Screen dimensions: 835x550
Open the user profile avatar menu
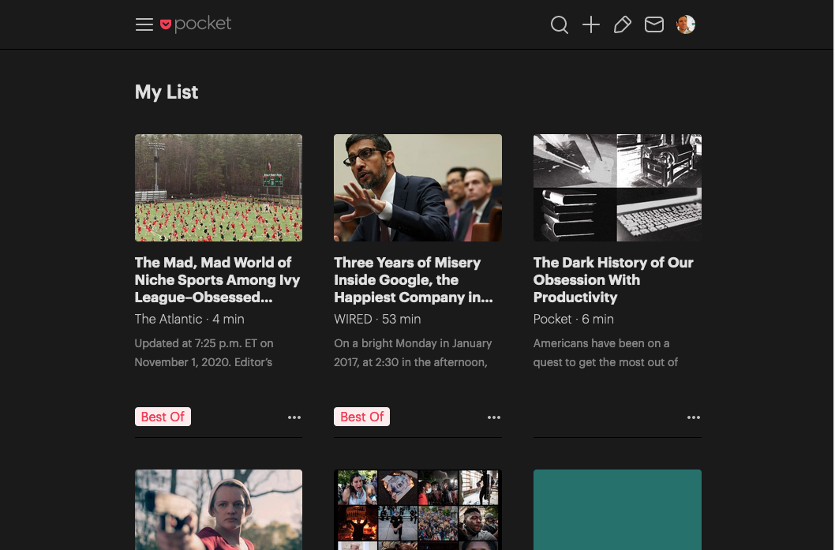pos(685,24)
